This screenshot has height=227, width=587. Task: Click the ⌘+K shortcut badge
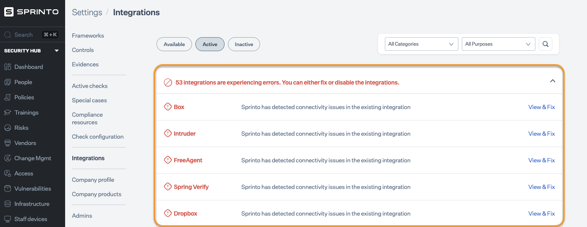pos(50,35)
